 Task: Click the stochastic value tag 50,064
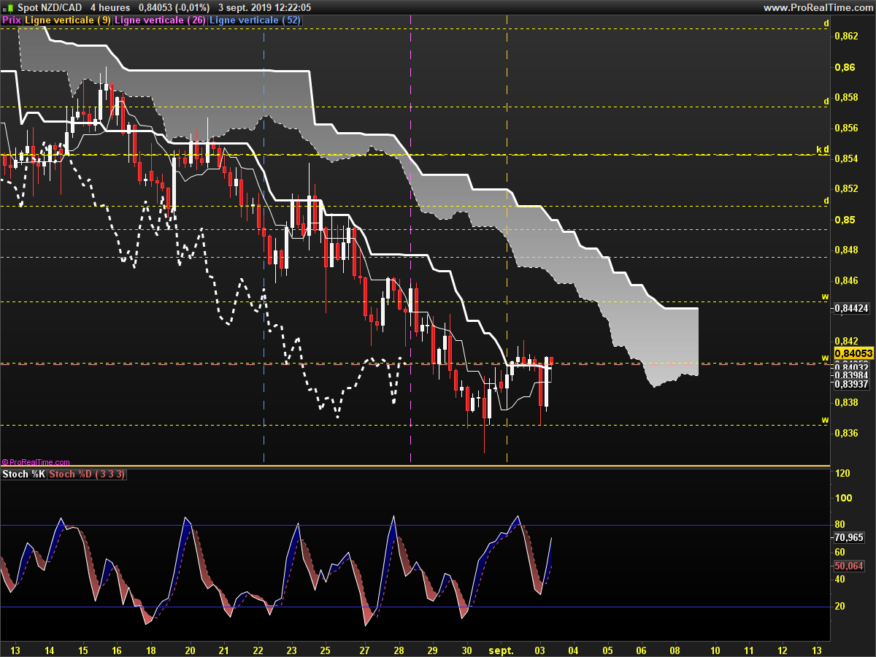(x=850, y=566)
